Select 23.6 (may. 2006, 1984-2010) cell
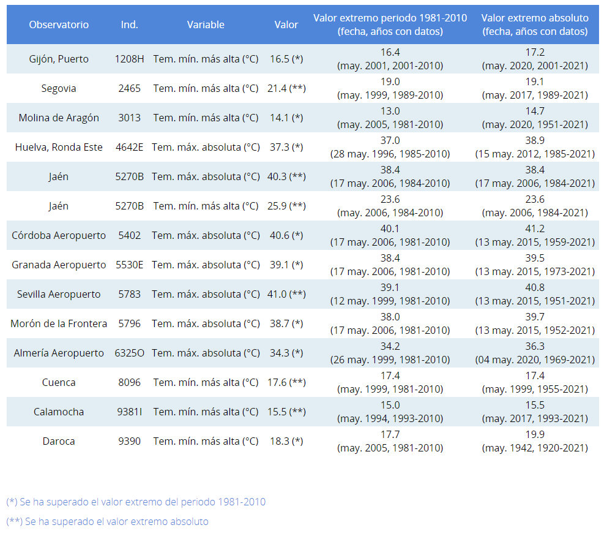 pos(390,206)
